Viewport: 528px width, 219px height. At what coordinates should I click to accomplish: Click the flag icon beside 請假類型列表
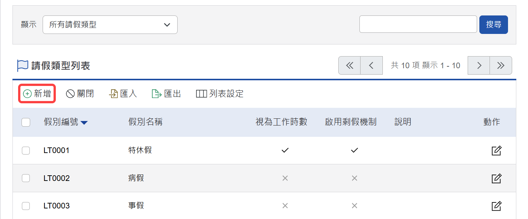[x=23, y=66]
